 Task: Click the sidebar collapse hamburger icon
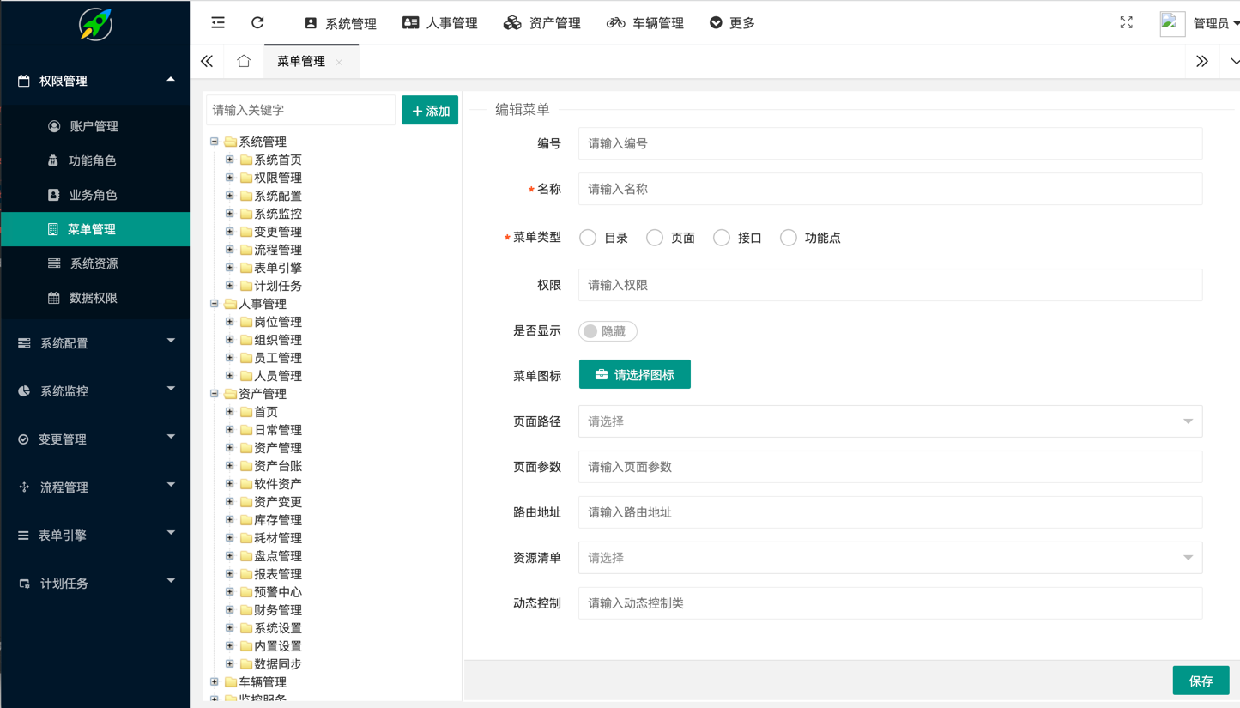(x=218, y=23)
